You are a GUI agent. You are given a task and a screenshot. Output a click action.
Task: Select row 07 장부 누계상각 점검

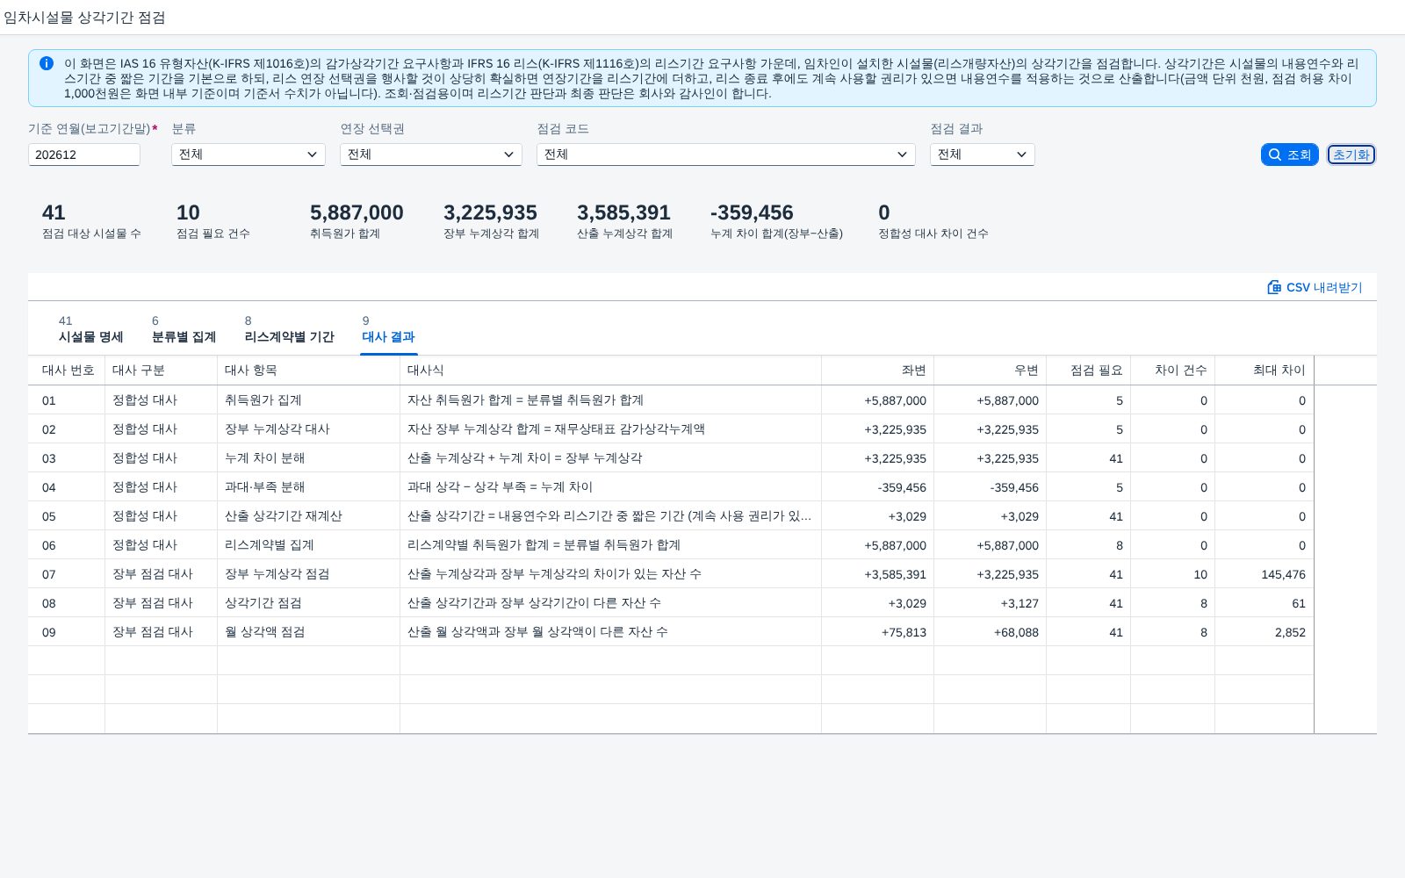pos(671,574)
